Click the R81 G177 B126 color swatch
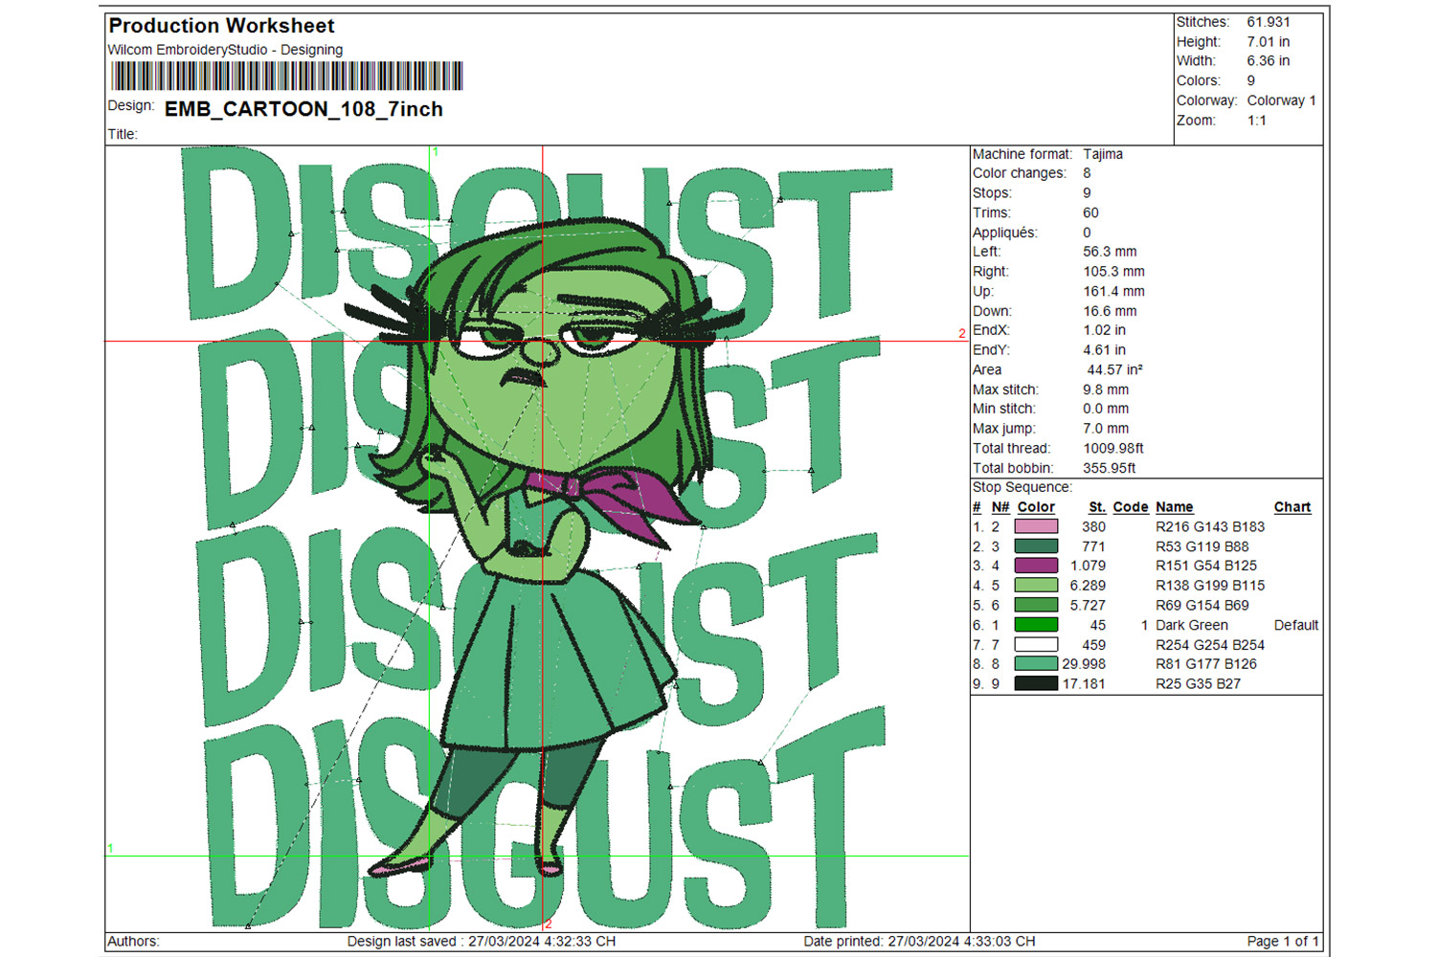This screenshot has width=1438, height=957. [1036, 664]
